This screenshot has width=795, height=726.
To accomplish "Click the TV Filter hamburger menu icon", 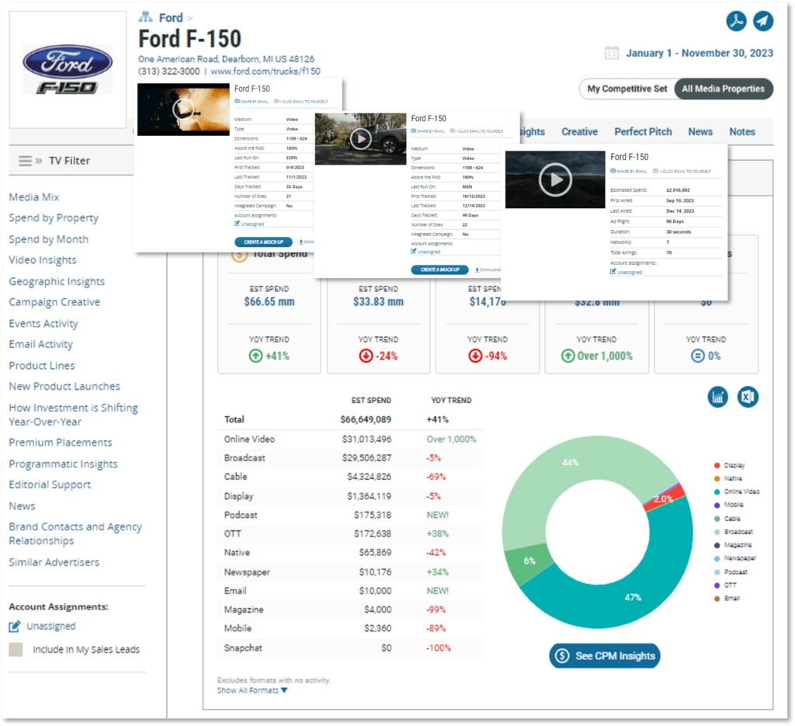I will (25, 161).
